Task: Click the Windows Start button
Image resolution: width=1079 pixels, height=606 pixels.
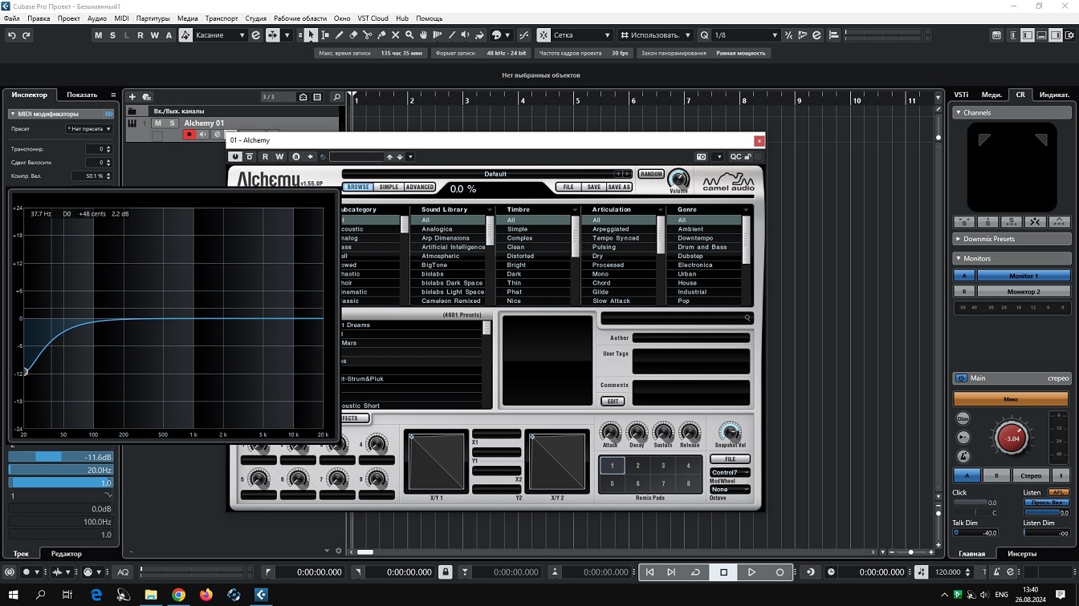Action: pos(14,595)
